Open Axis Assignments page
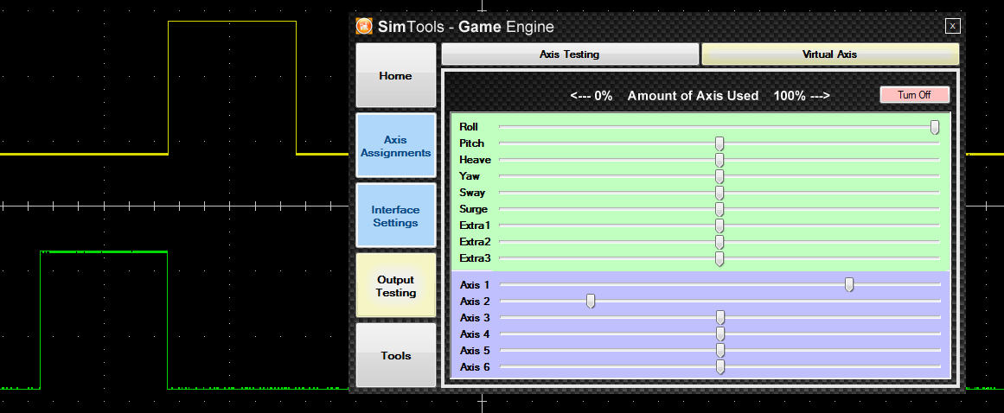This screenshot has height=413, width=1004. point(396,146)
